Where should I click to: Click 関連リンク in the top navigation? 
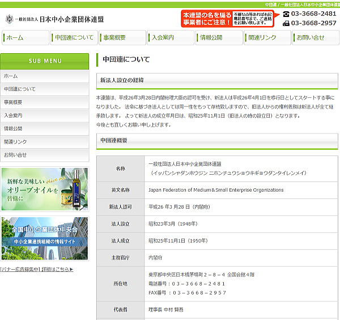pyautogui.click(x=267, y=37)
